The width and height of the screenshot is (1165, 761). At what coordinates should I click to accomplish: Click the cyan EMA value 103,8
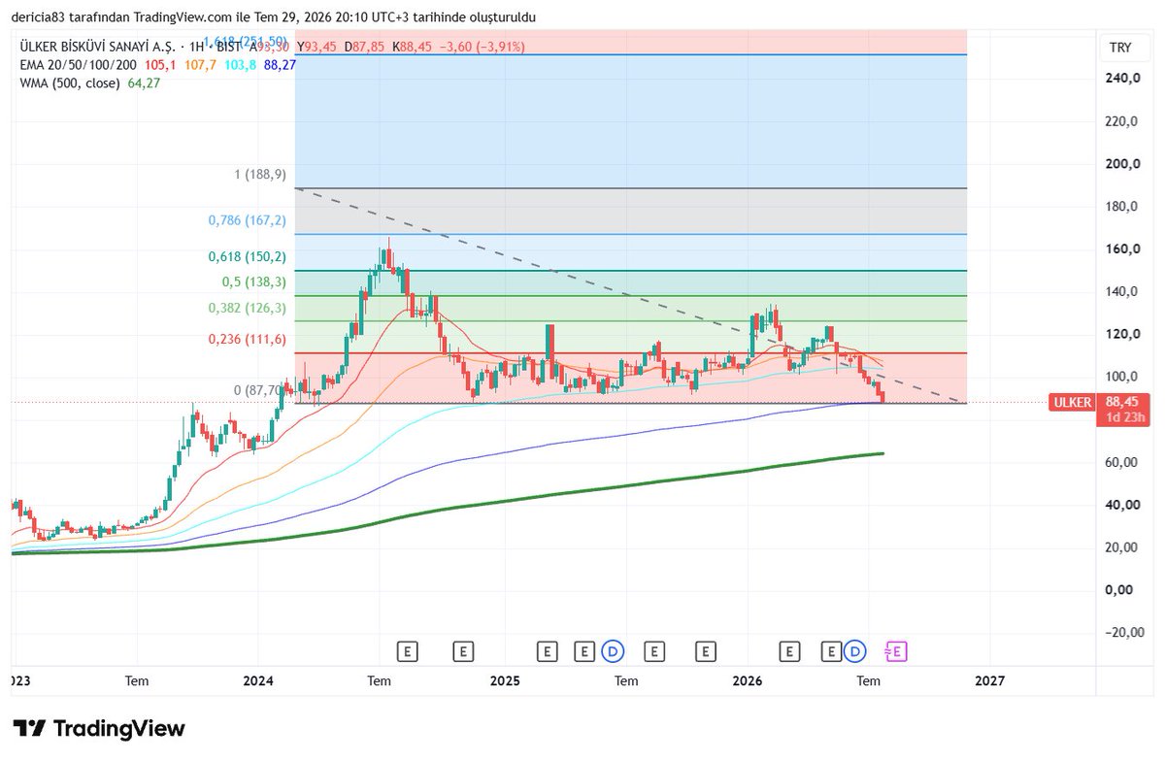pyautogui.click(x=239, y=65)
